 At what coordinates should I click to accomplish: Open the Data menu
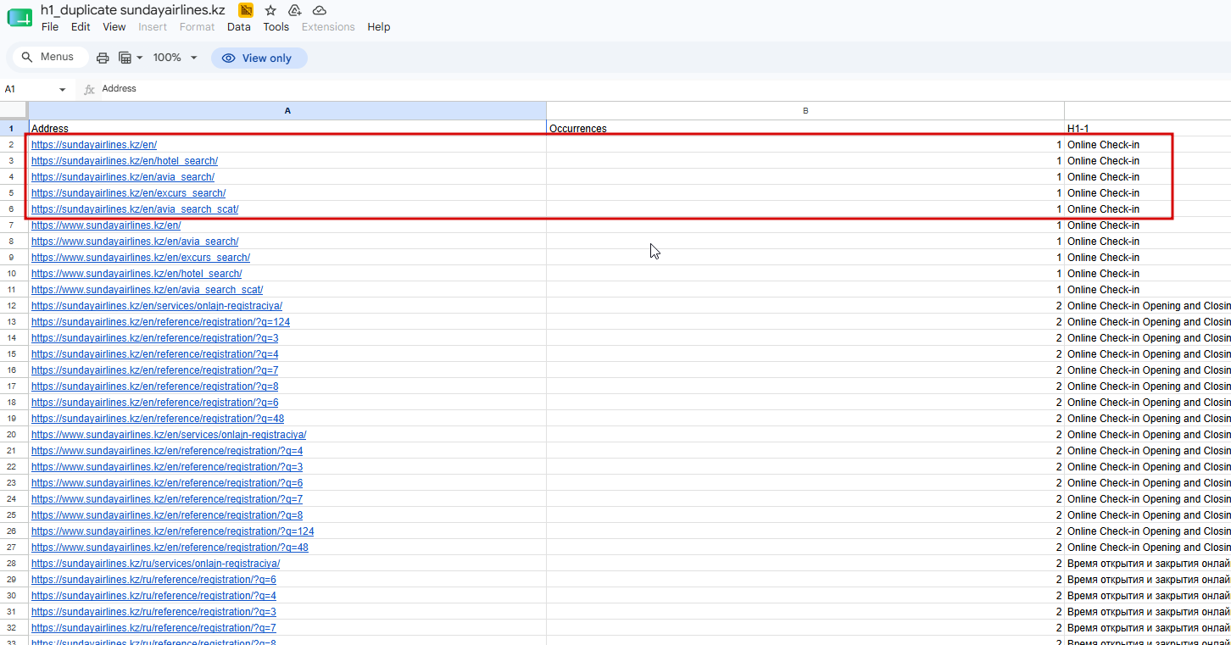pos(239,26)
